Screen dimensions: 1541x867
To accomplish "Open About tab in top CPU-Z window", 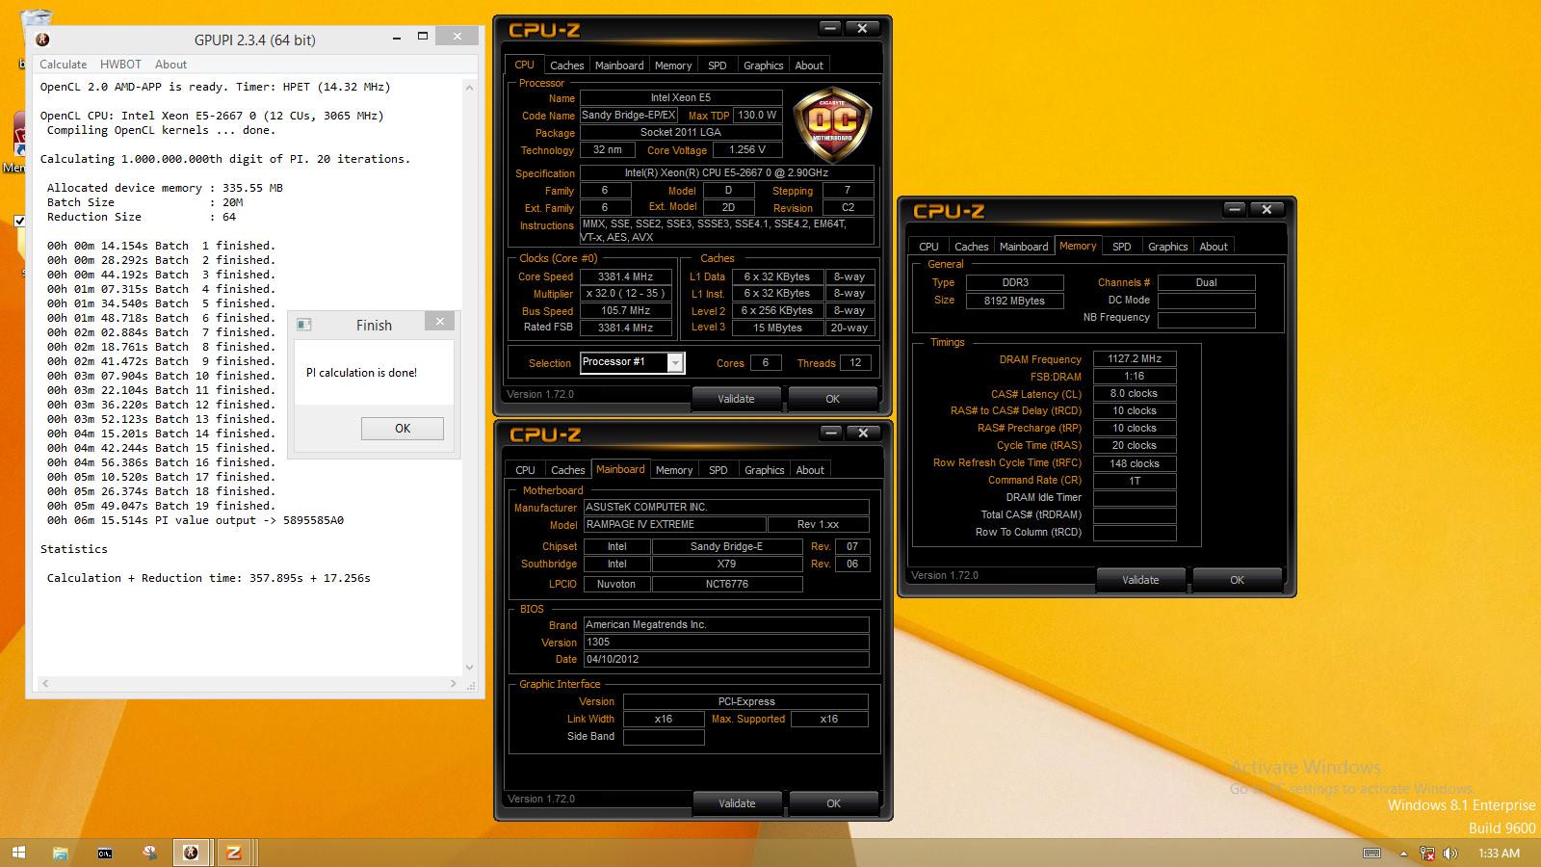I will pyautogui.click(x=809, y=66).
